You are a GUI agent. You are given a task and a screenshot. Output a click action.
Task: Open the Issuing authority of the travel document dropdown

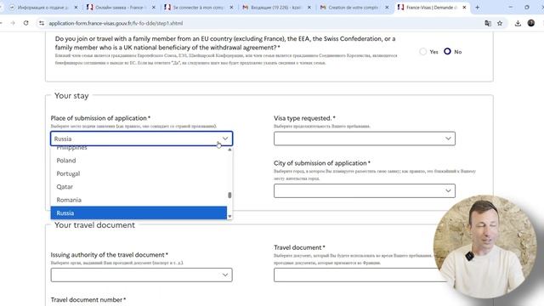(x=142, y=275)
